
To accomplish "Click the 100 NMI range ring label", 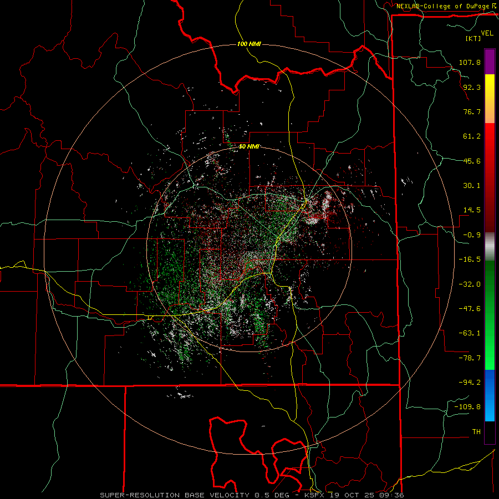I will 249,44.
